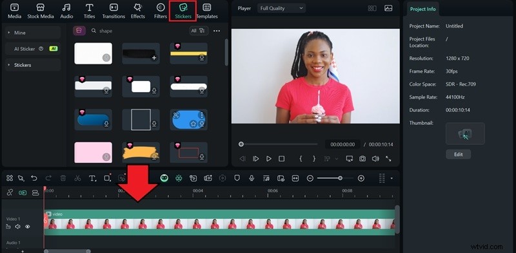Take a snapshot with the camera icon
516x253 pixels.
click(362, 159)
